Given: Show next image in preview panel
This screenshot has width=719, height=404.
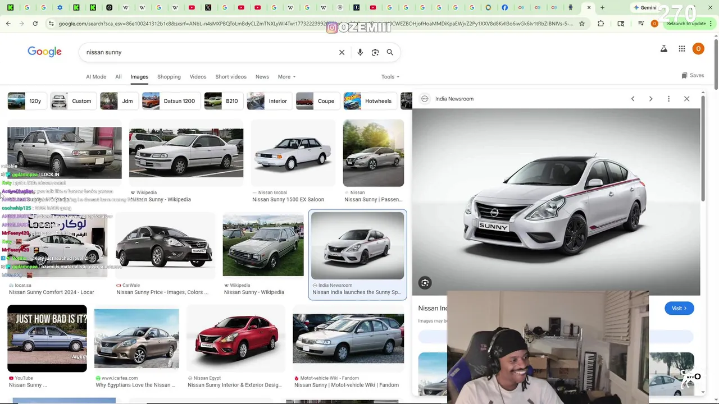Looking at the screenshot, I should pyautogui.click(x=650, y=99).
